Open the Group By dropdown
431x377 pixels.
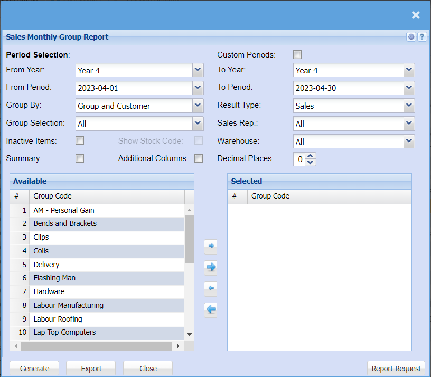click(x=198, y=106)
